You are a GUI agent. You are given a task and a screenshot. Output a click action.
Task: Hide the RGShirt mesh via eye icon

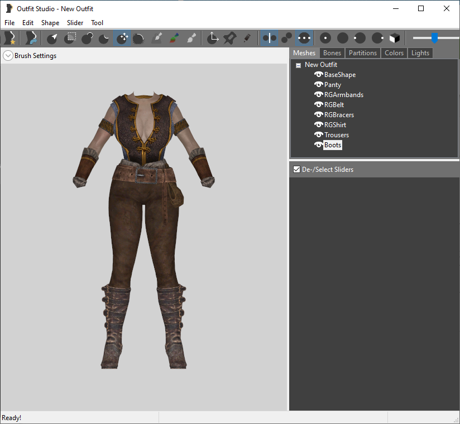tap(319, 124)
